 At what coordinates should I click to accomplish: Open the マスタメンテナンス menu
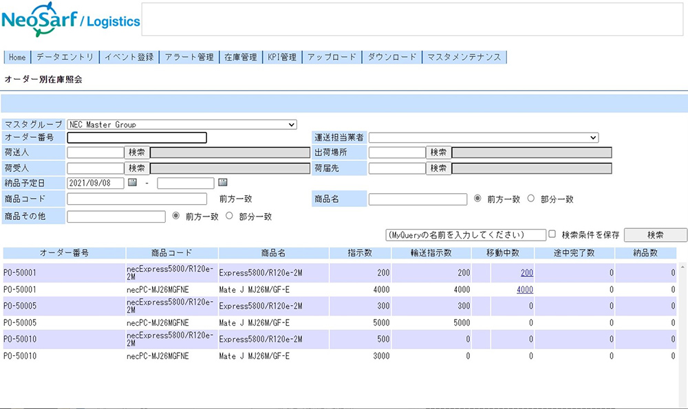tap(464, 57)
